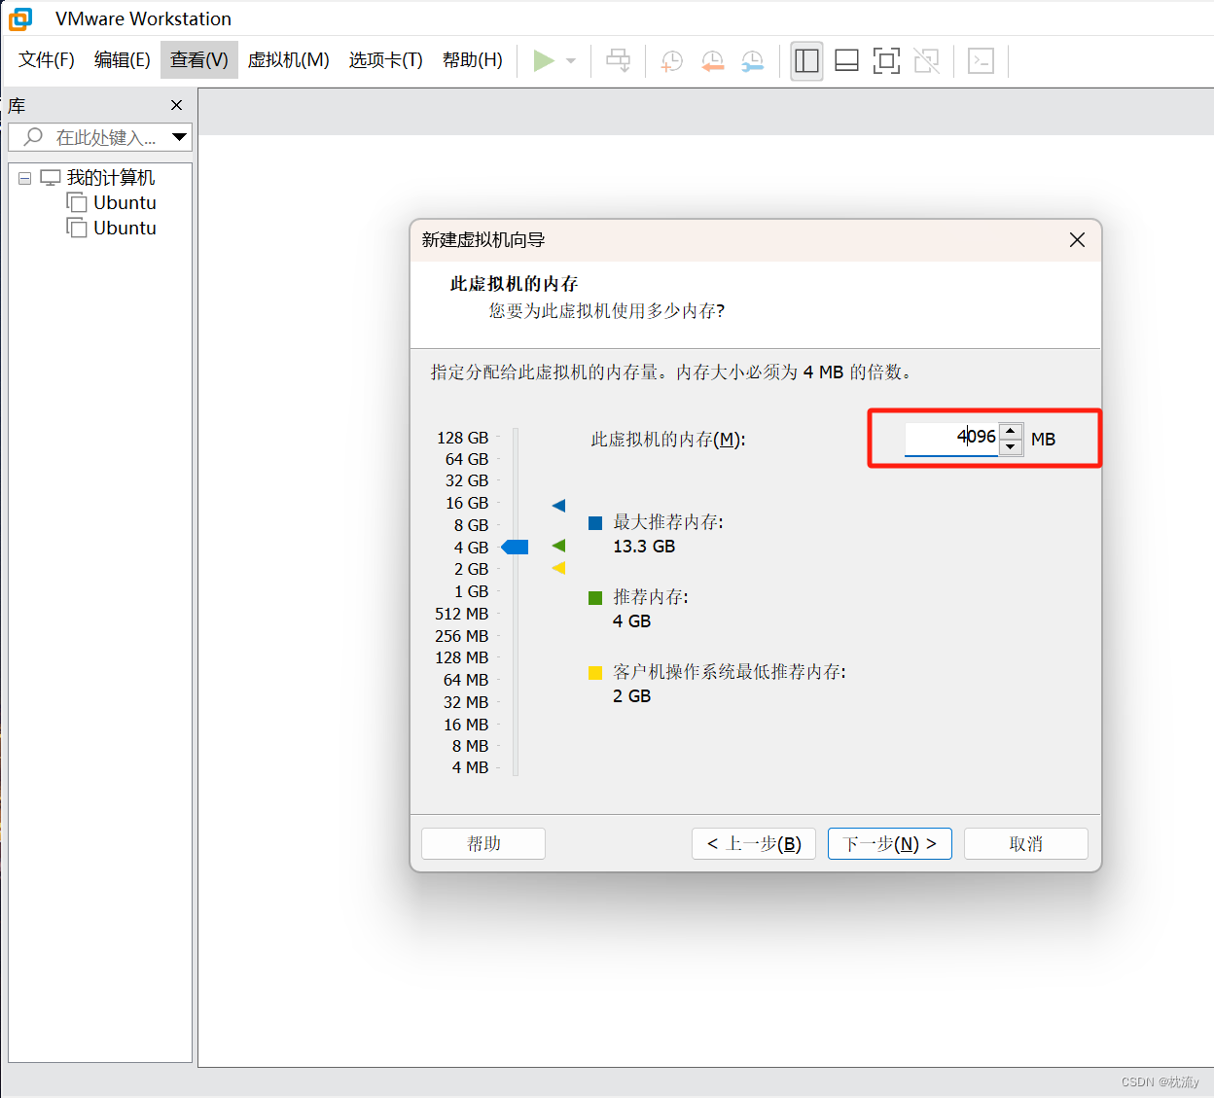Increase memory with the up spinner arrow
This screenshot has width=1214, height=1098.
[1011, 430]
